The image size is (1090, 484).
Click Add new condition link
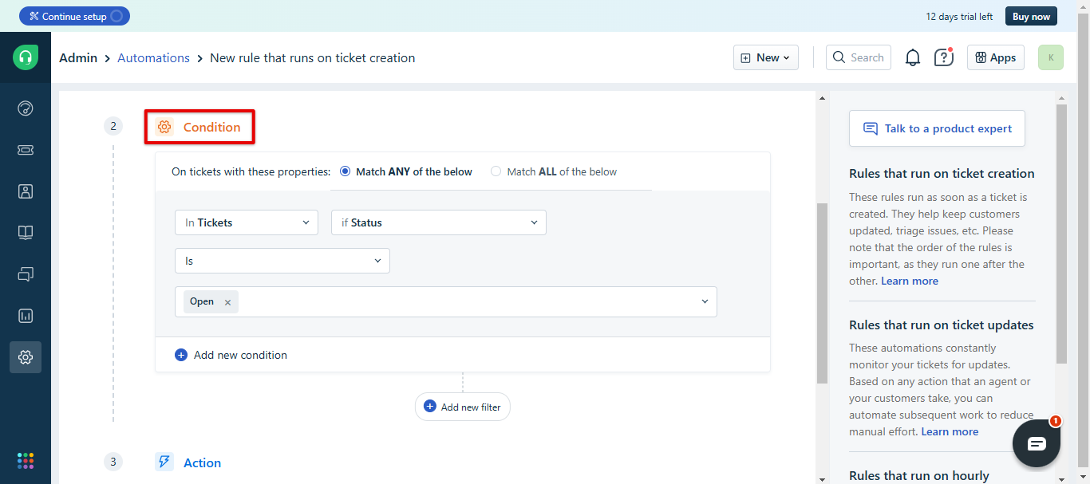point(240,355)
